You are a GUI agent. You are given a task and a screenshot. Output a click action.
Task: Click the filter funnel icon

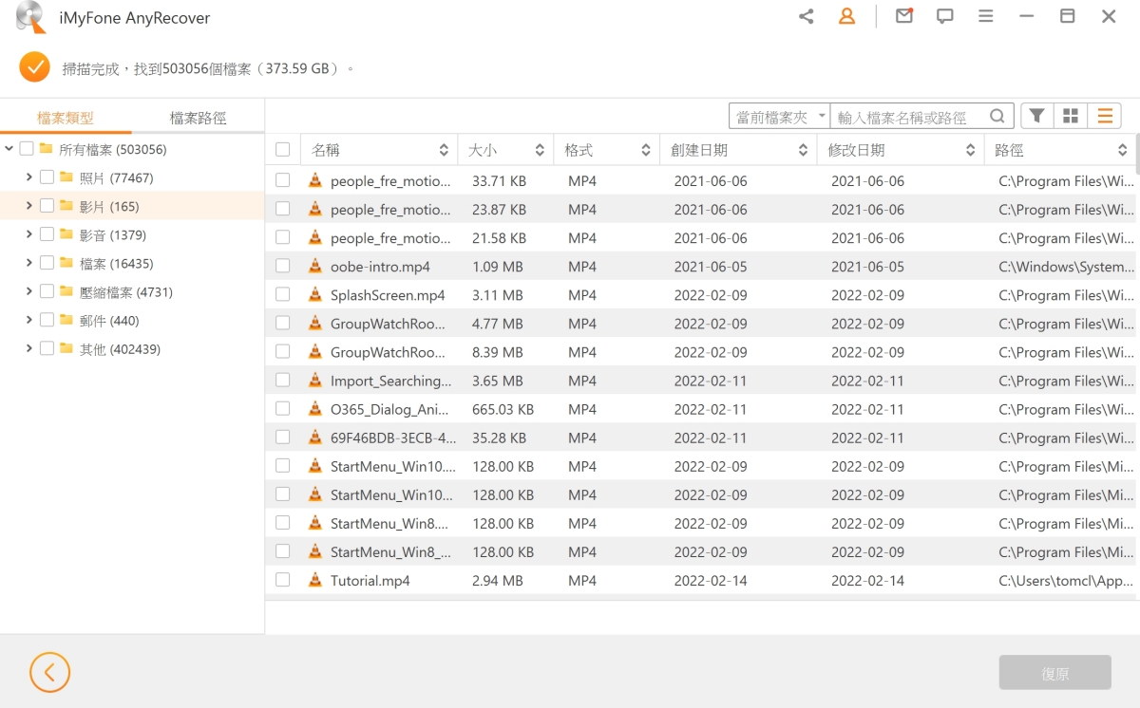1037,116
